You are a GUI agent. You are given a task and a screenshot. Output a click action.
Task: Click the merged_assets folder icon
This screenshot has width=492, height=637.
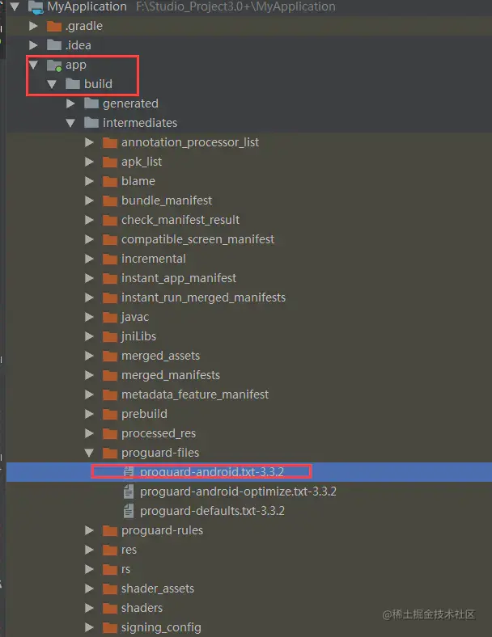click(110, 356)
